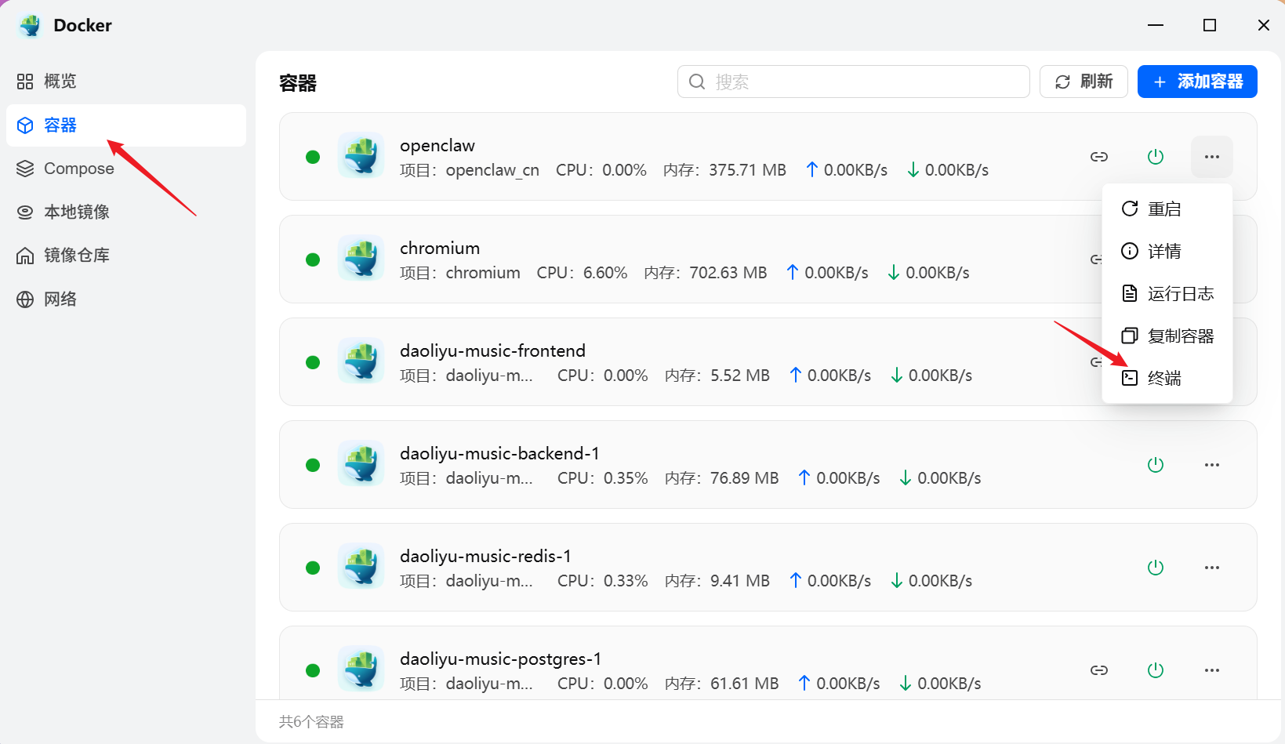Click the daoliyu-music-redis-1 name
This screenshot has width=1285, height=744.
(485, 557)
